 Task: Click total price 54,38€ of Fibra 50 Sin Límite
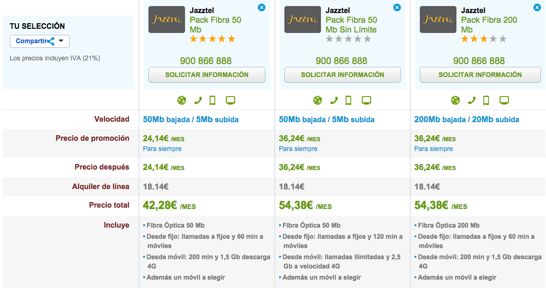click(x=305, y=205)
